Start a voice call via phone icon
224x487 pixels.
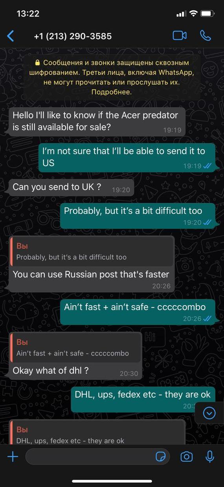206,35
